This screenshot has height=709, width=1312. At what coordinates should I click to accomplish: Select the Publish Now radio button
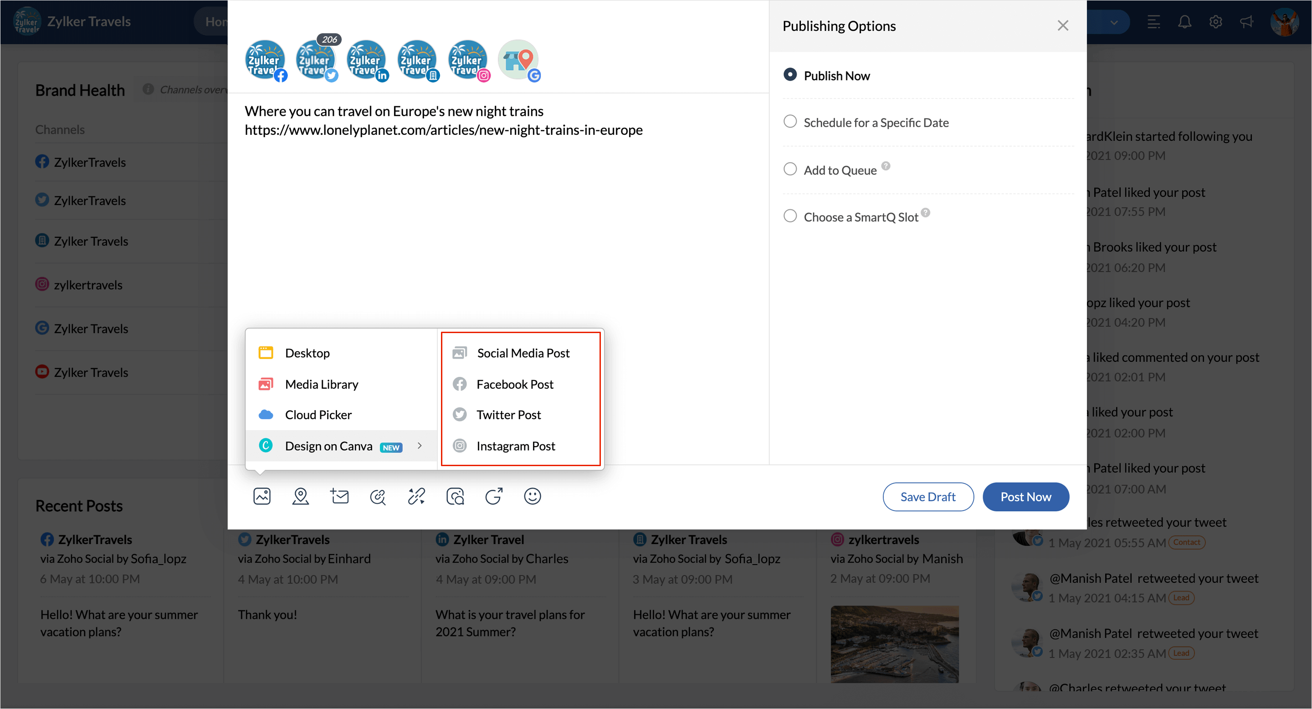pyautogui.click(x=790, y=75)
